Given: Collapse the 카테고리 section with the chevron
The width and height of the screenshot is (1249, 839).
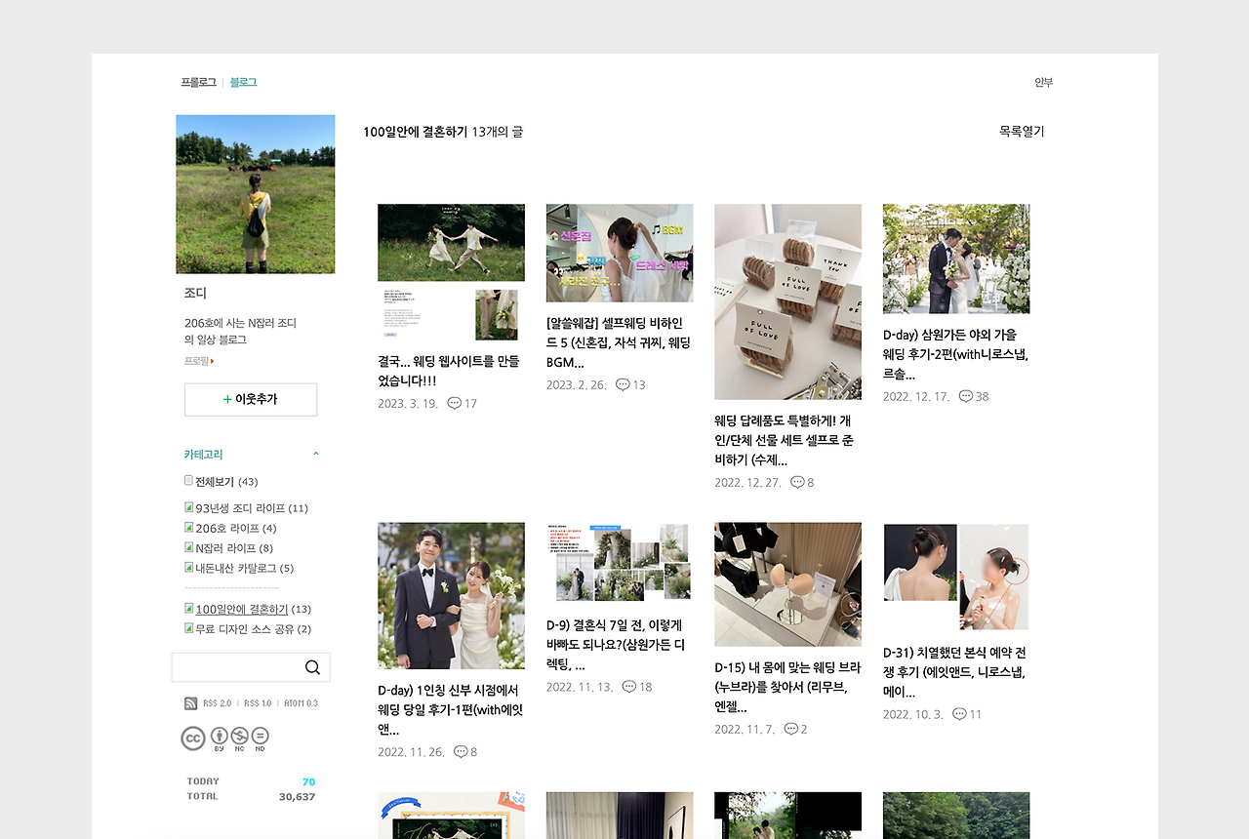Looking at the screenshot, I should pos(315,455).
